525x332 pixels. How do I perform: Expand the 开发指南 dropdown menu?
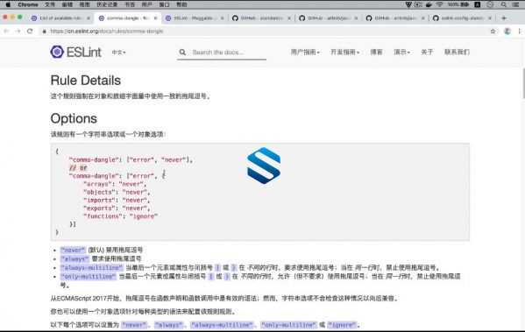point(344,52)
